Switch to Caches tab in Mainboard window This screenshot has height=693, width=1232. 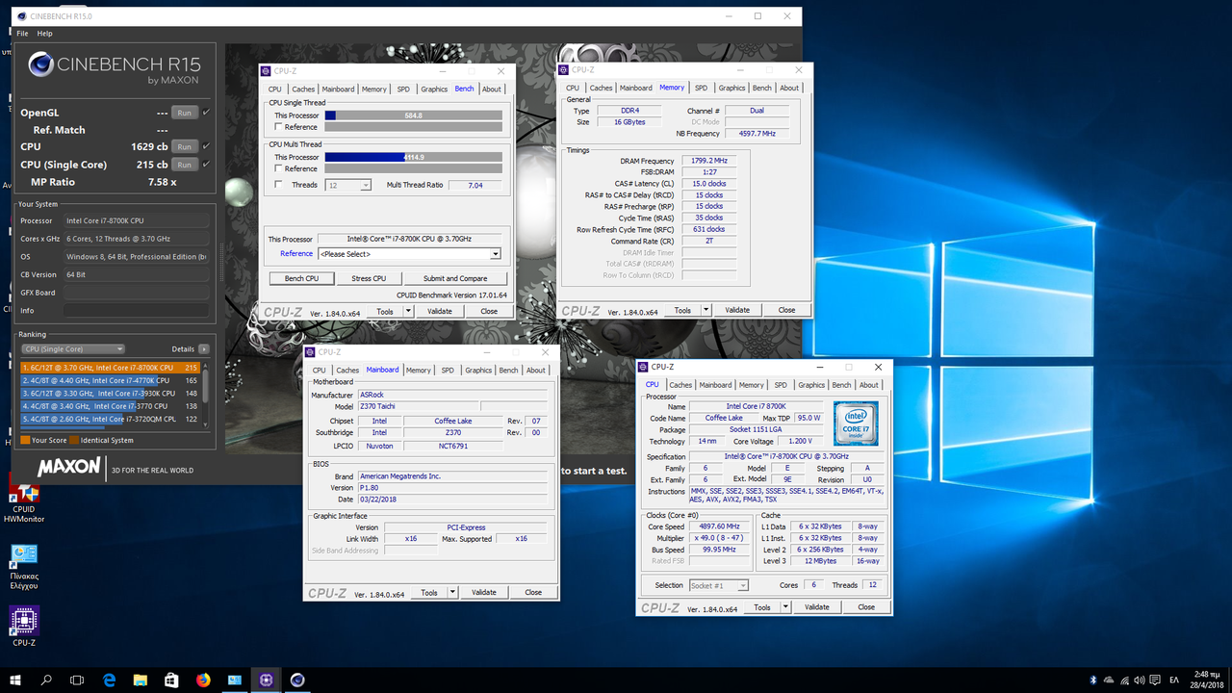[x=347, y=370]
